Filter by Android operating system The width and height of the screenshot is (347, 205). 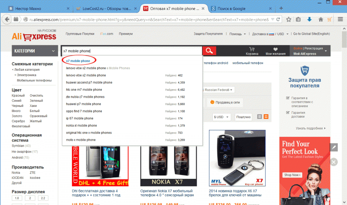point(17,158)
